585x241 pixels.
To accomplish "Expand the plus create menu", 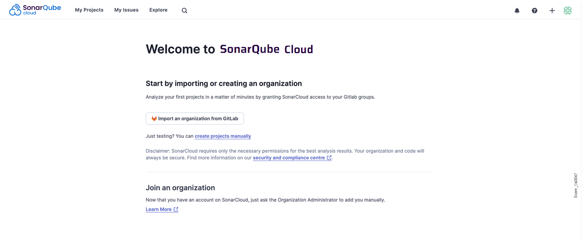I will (552, 10).
